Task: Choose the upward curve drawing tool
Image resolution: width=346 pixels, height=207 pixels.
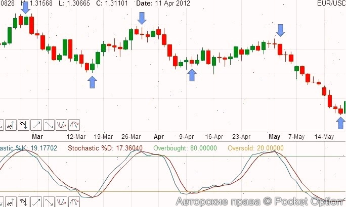Action: (x=61, y=124)
